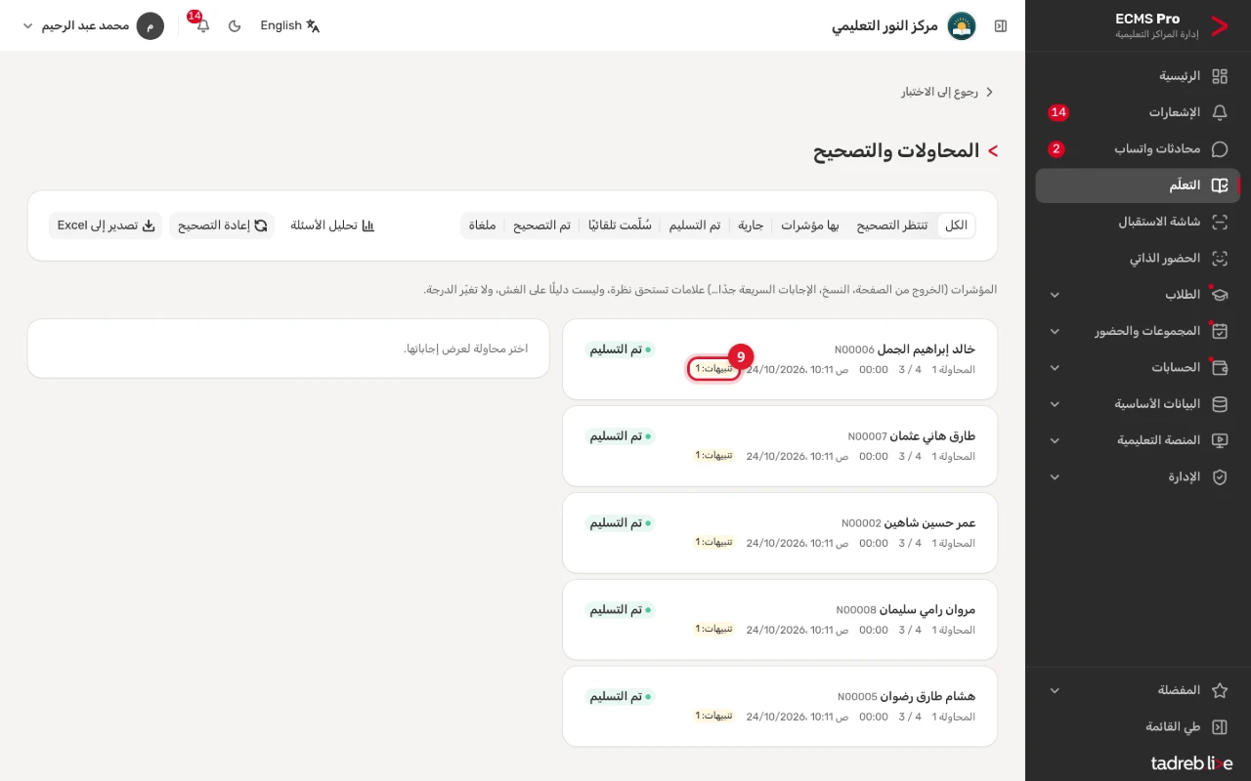Click the مركز النور التعليمي logo avatar
1251x781 pixels.
(x=962, y=26)
